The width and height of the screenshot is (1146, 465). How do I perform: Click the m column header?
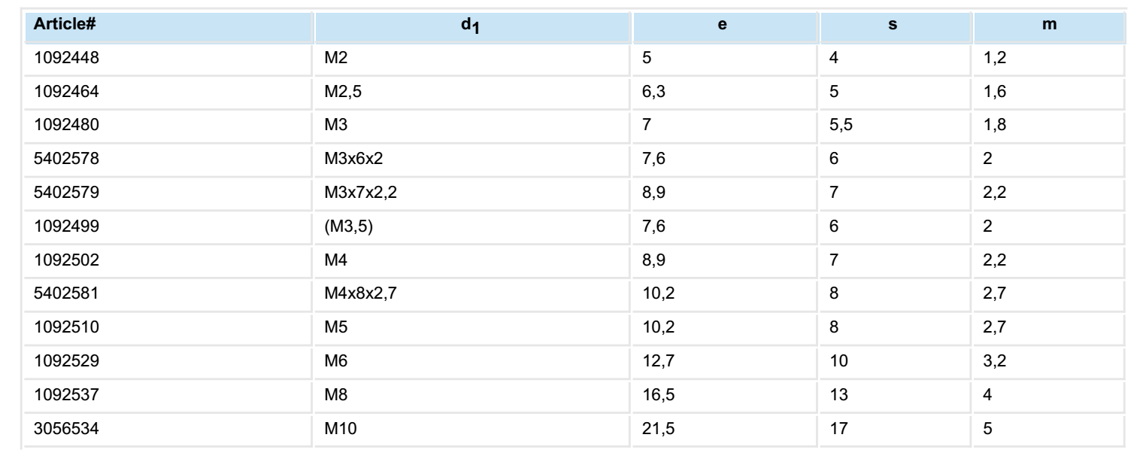point(1050,25)
